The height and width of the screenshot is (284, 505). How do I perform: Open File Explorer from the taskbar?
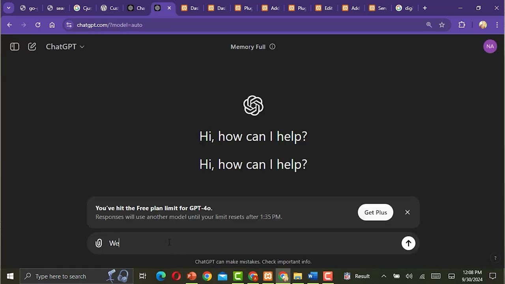pyautogui.click(x=297, y=276)
